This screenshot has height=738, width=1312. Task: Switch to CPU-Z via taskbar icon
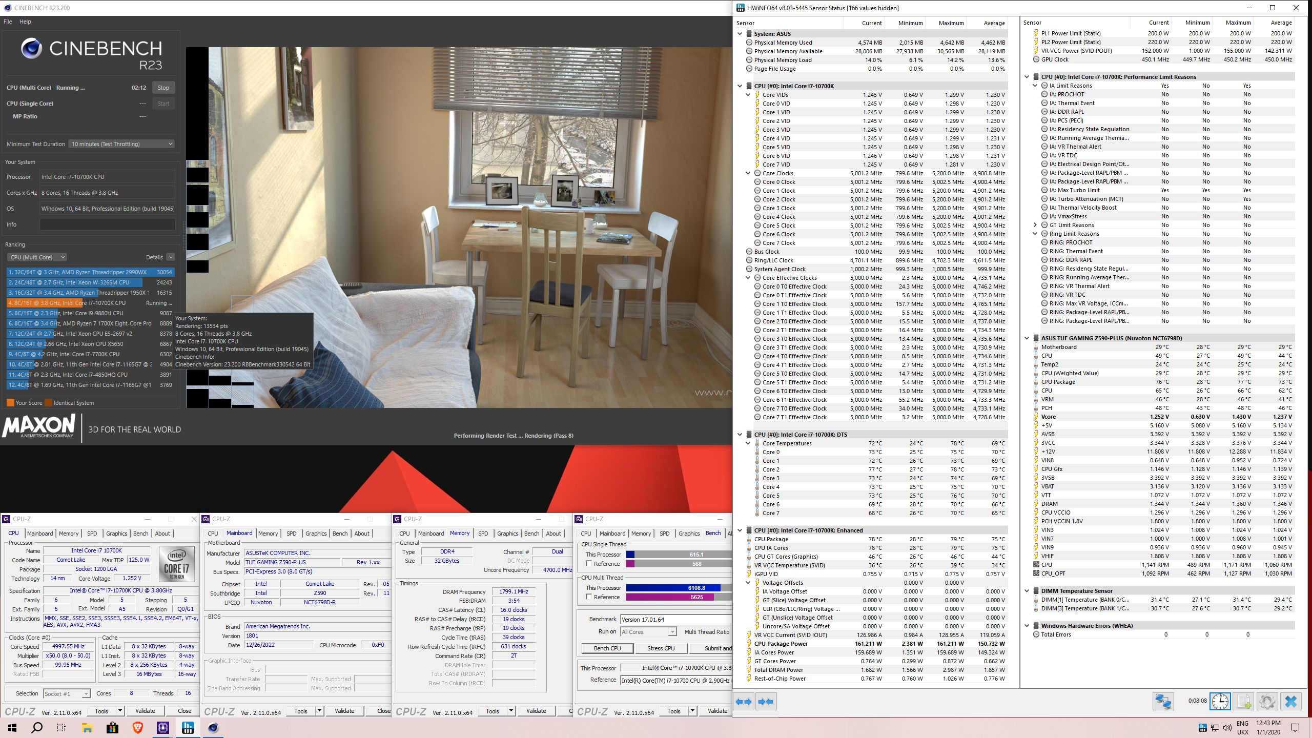click(x=163, y=728)
